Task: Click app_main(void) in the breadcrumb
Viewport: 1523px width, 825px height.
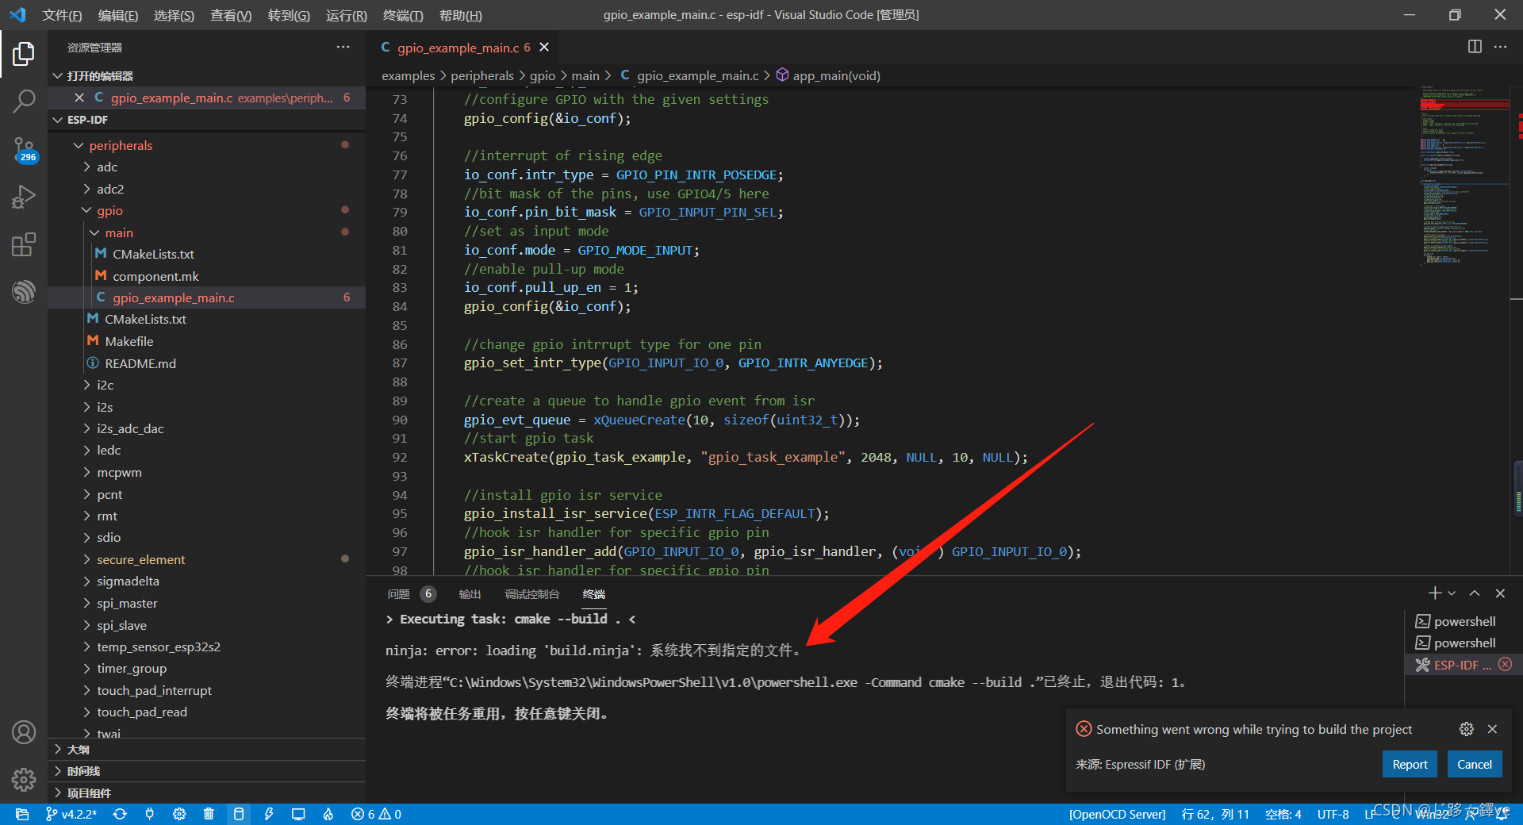Action: 836,75
